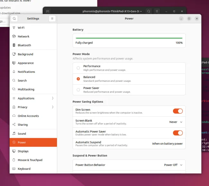
Task: Disable the Automatic Power Saver switch
Action: tap(178, 133)
